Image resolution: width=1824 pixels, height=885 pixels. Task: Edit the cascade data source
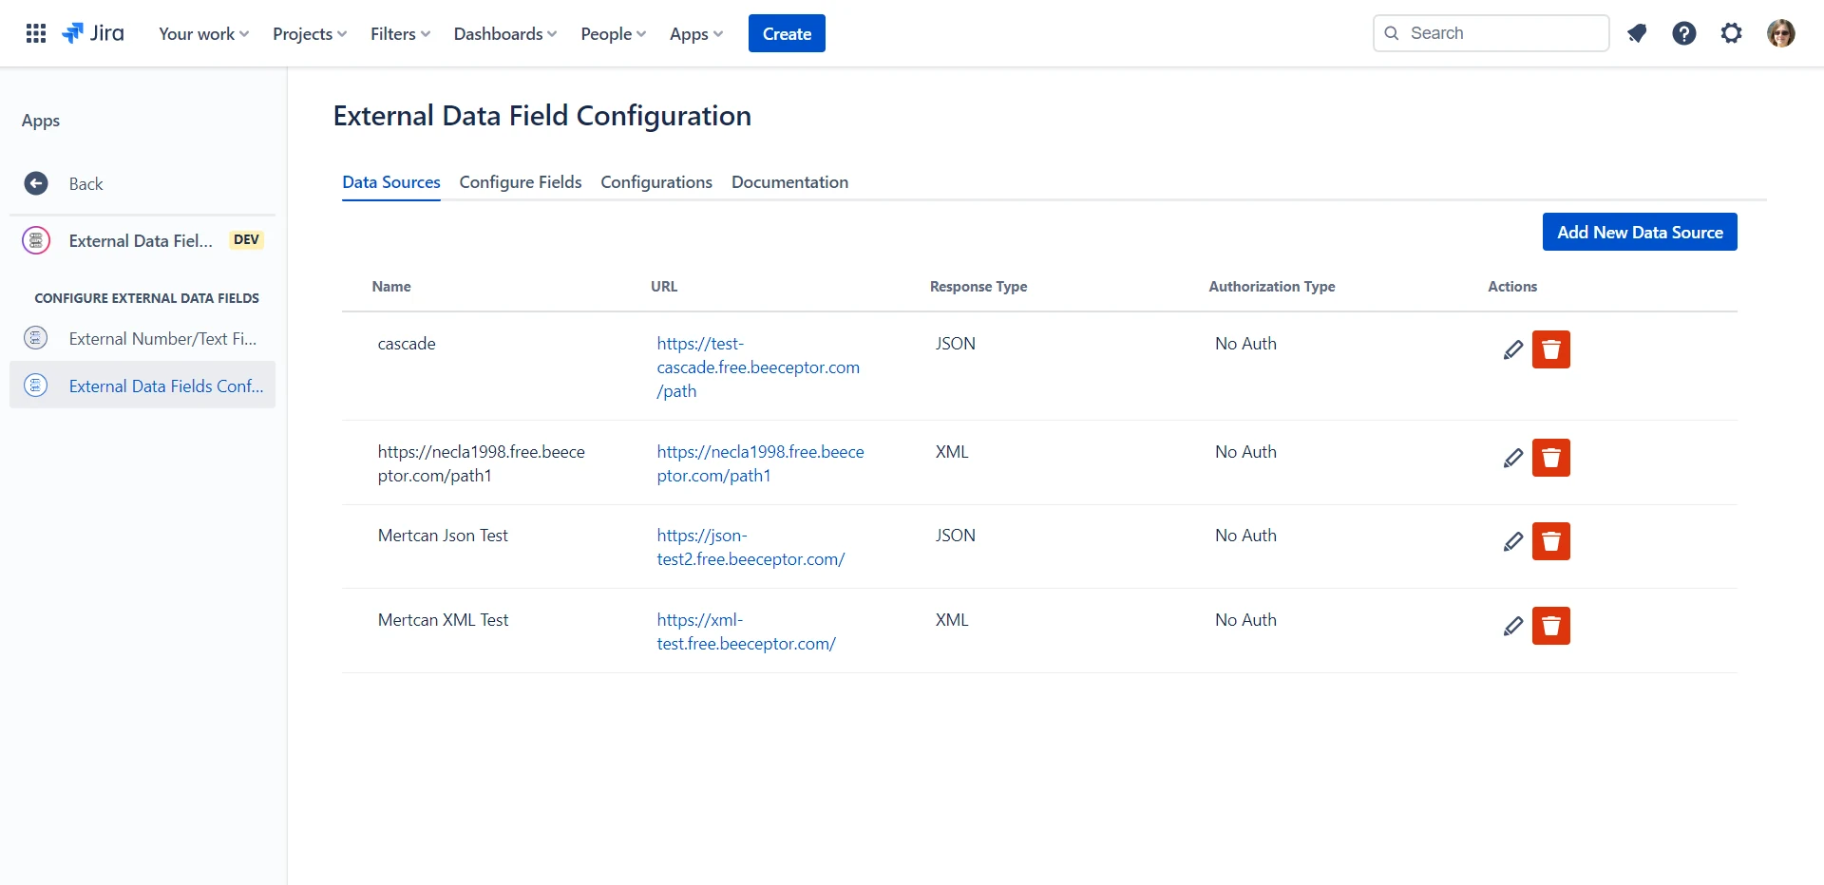(x=1513, y=349)
